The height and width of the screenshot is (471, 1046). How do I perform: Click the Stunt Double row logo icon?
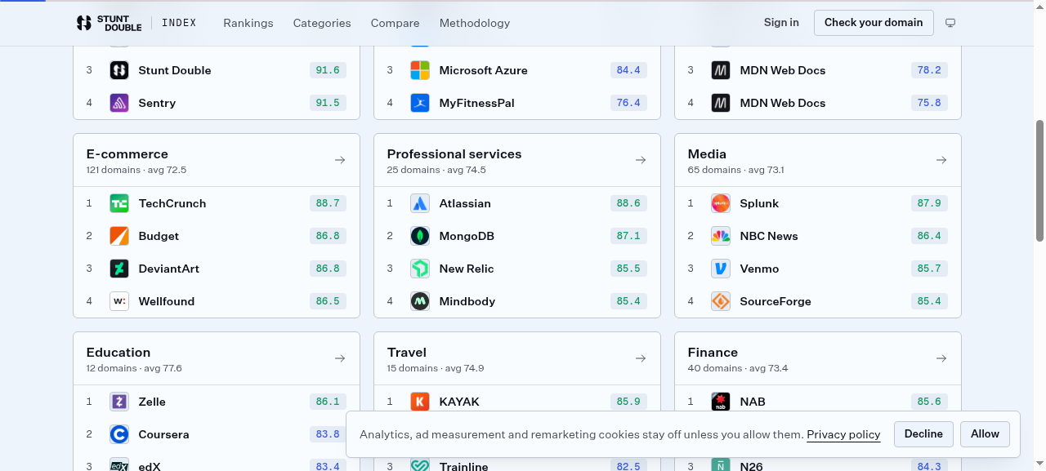119,70
